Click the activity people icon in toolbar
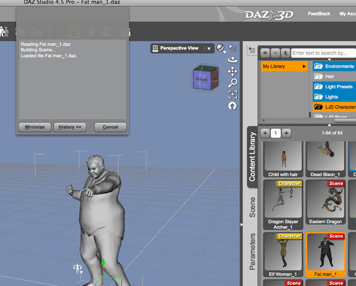The width and height of the screenshot is (356, 286). [x=4, y=31]
